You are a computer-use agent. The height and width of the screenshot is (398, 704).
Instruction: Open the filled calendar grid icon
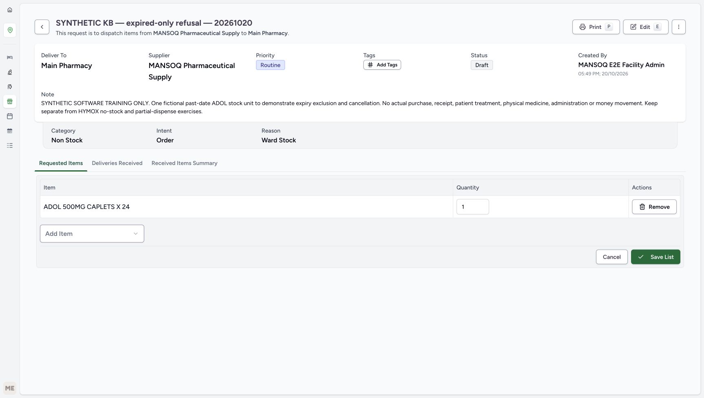click(x=10, y=131)
